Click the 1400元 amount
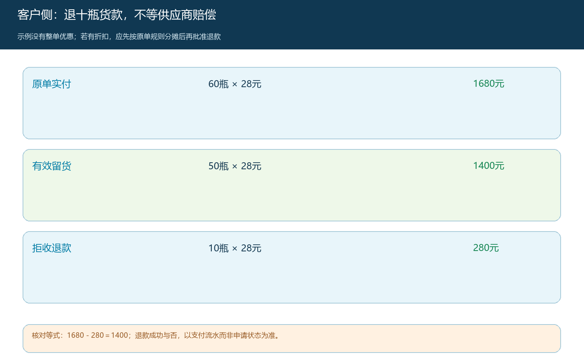This screenshot has width=584, height=358. 489,166
